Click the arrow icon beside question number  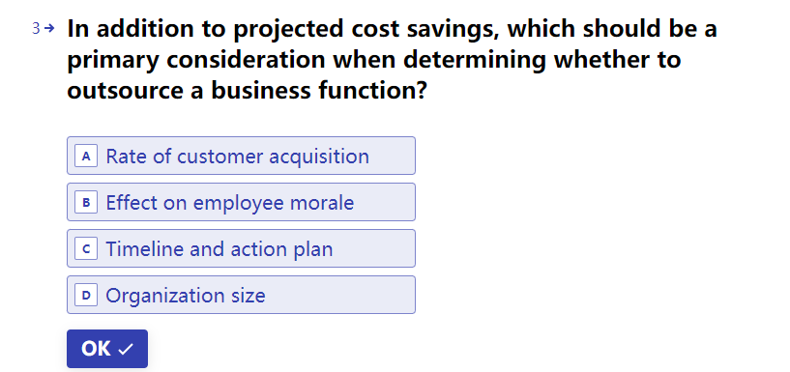click(x=49, y=29)
